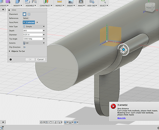Click the 'Zero distance' error text
This screenshot has width=159, height=130.
pos(123,109)
